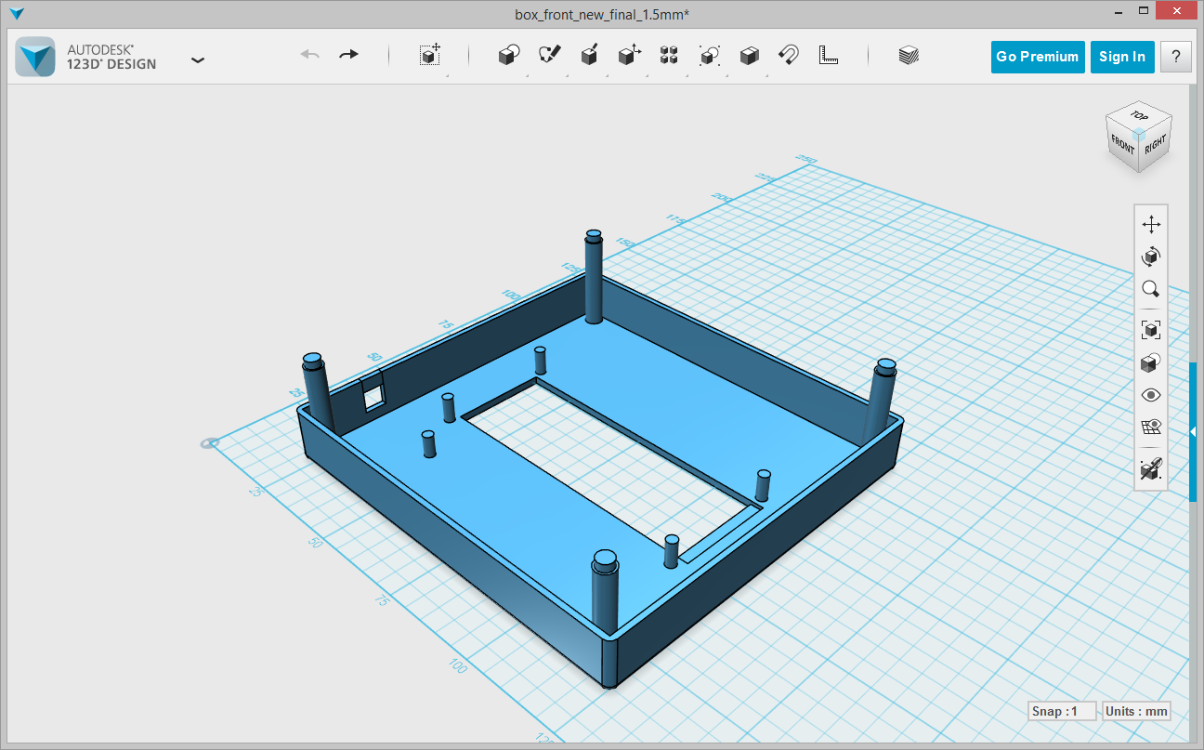Select the Zoom magnifier tool

pos(1151,288)
